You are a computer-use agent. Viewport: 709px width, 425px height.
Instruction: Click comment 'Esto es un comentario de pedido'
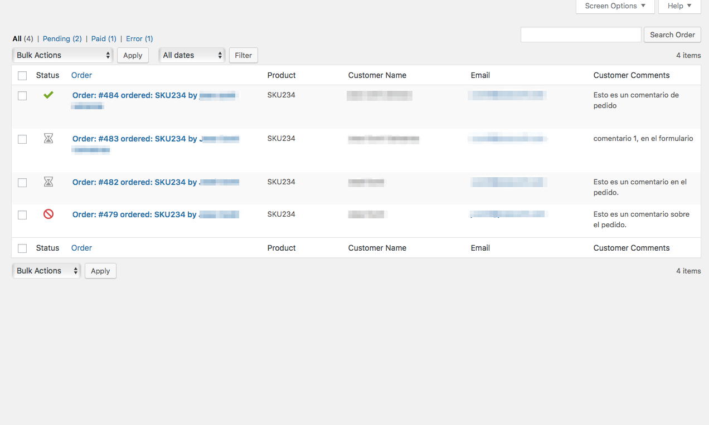coord(636,100)
